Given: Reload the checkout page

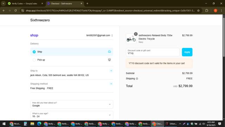Looking at the screenshot, I should [x=15, y=11].
